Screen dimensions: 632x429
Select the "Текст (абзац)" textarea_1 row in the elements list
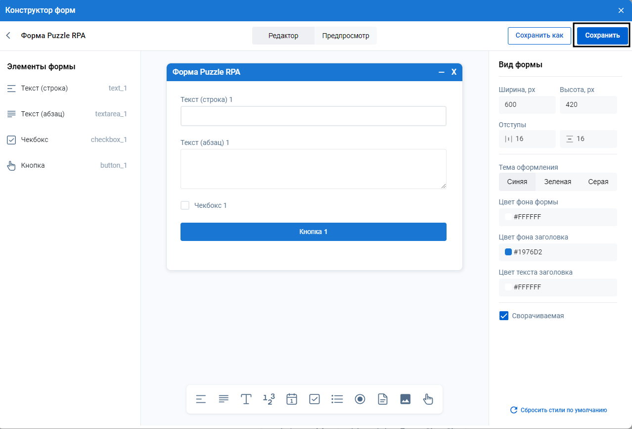point(67,114)
